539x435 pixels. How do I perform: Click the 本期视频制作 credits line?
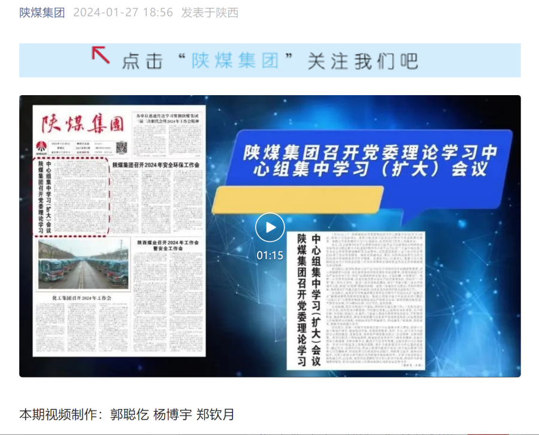click(x=127, y=413)
